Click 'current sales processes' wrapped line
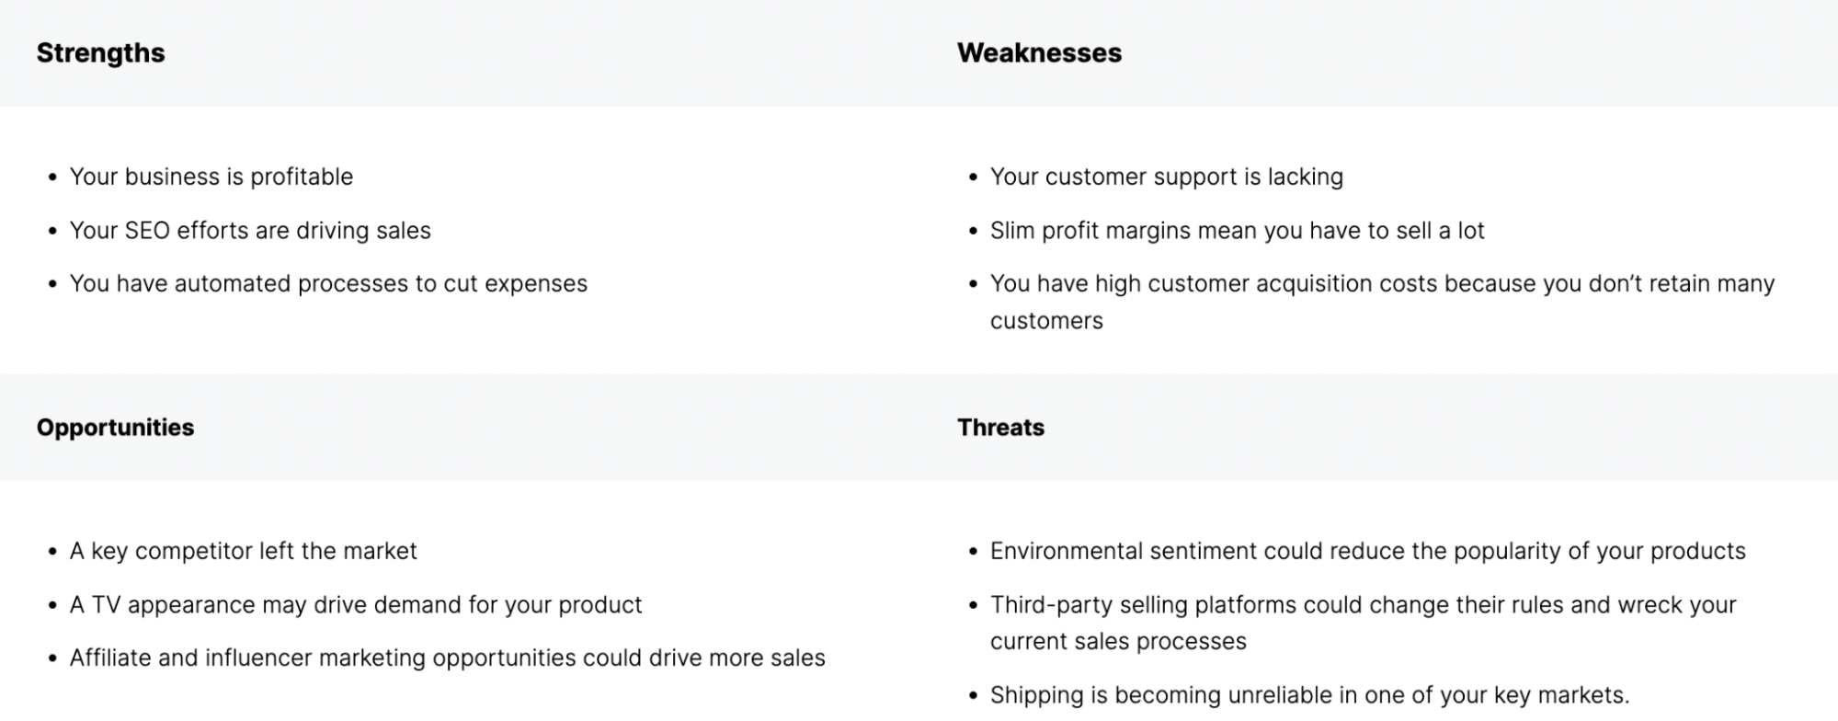The image size is (1838, 721). coord(1118,641)
